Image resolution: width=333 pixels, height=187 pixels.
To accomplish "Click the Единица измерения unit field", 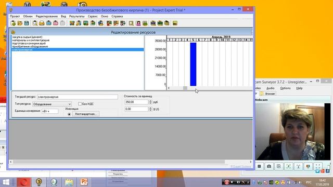I will [50, 111].
